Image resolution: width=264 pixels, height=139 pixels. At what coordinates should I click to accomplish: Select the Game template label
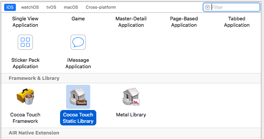(x=78, y=18)
